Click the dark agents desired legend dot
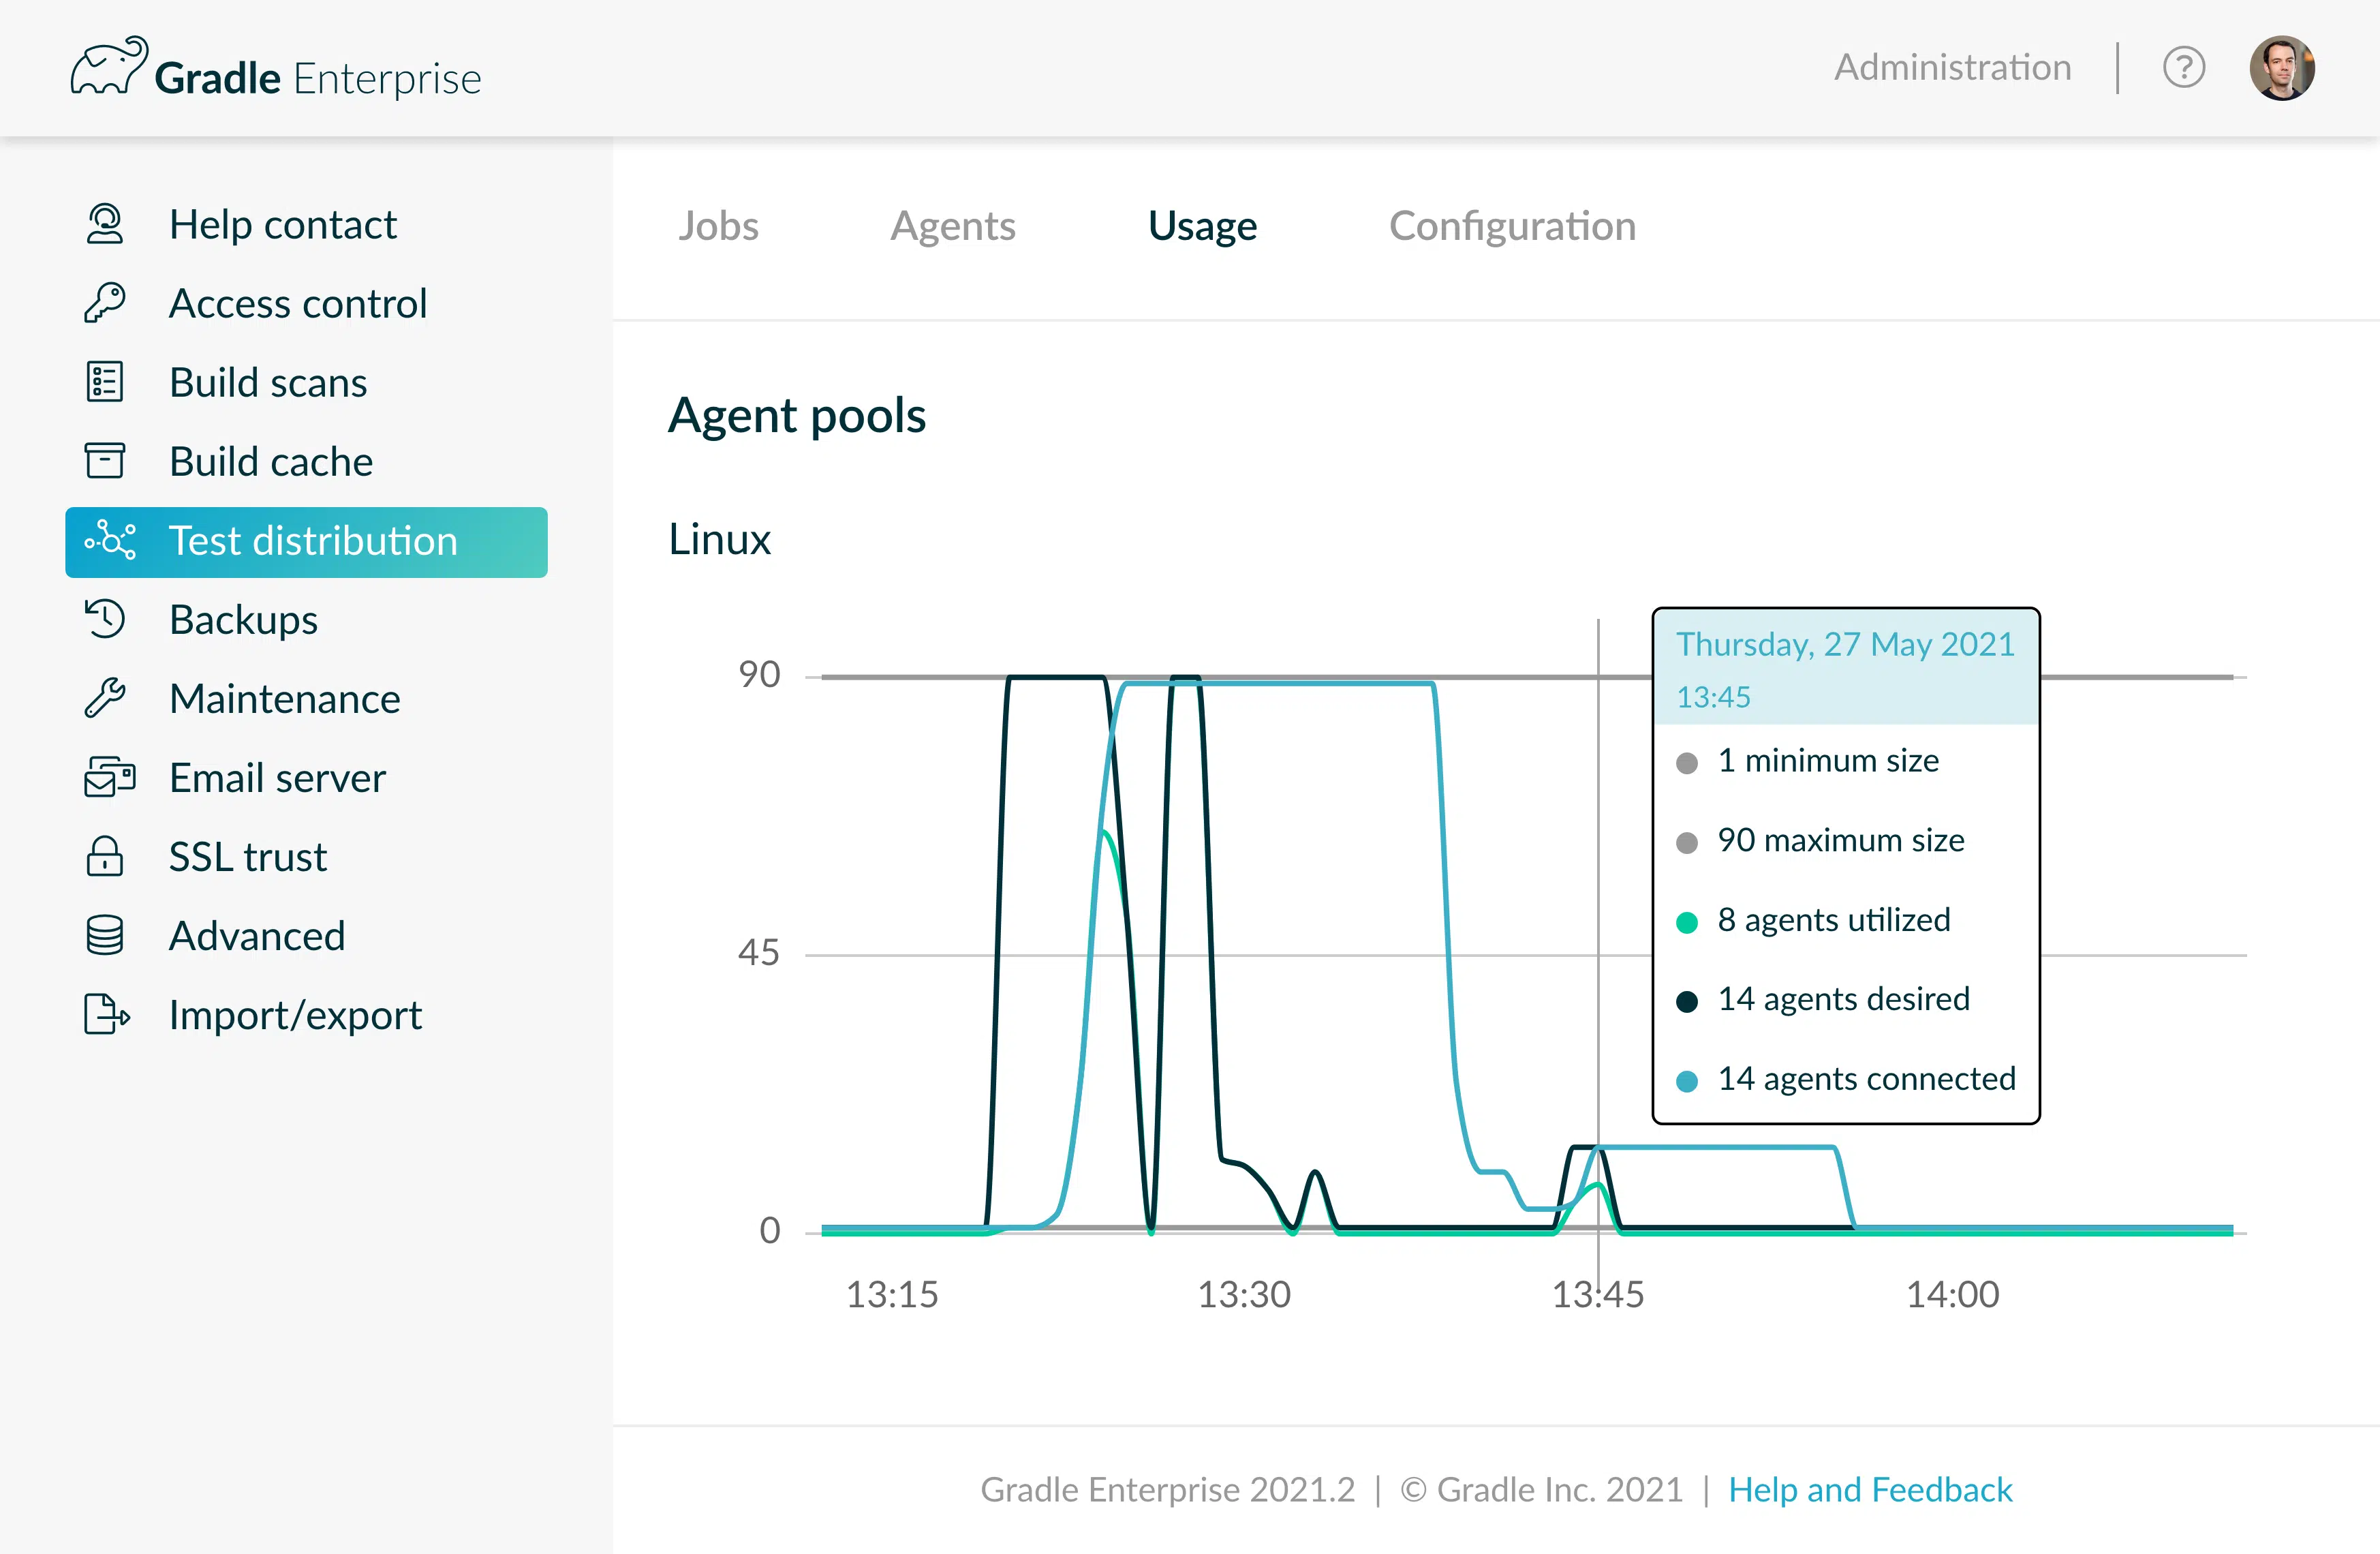This screenshot has height=1554, width=2380. tap(1686, 1001)
